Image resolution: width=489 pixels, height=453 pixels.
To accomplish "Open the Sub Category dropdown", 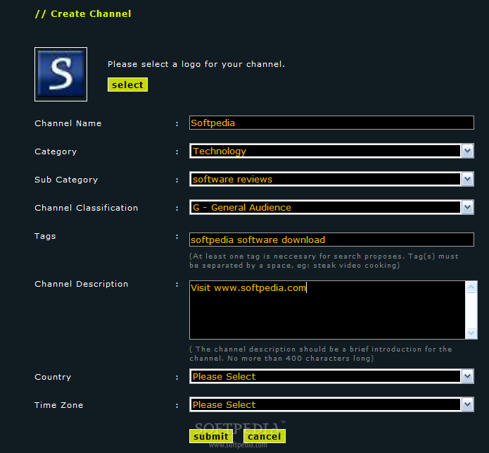I will coord(331,179).
